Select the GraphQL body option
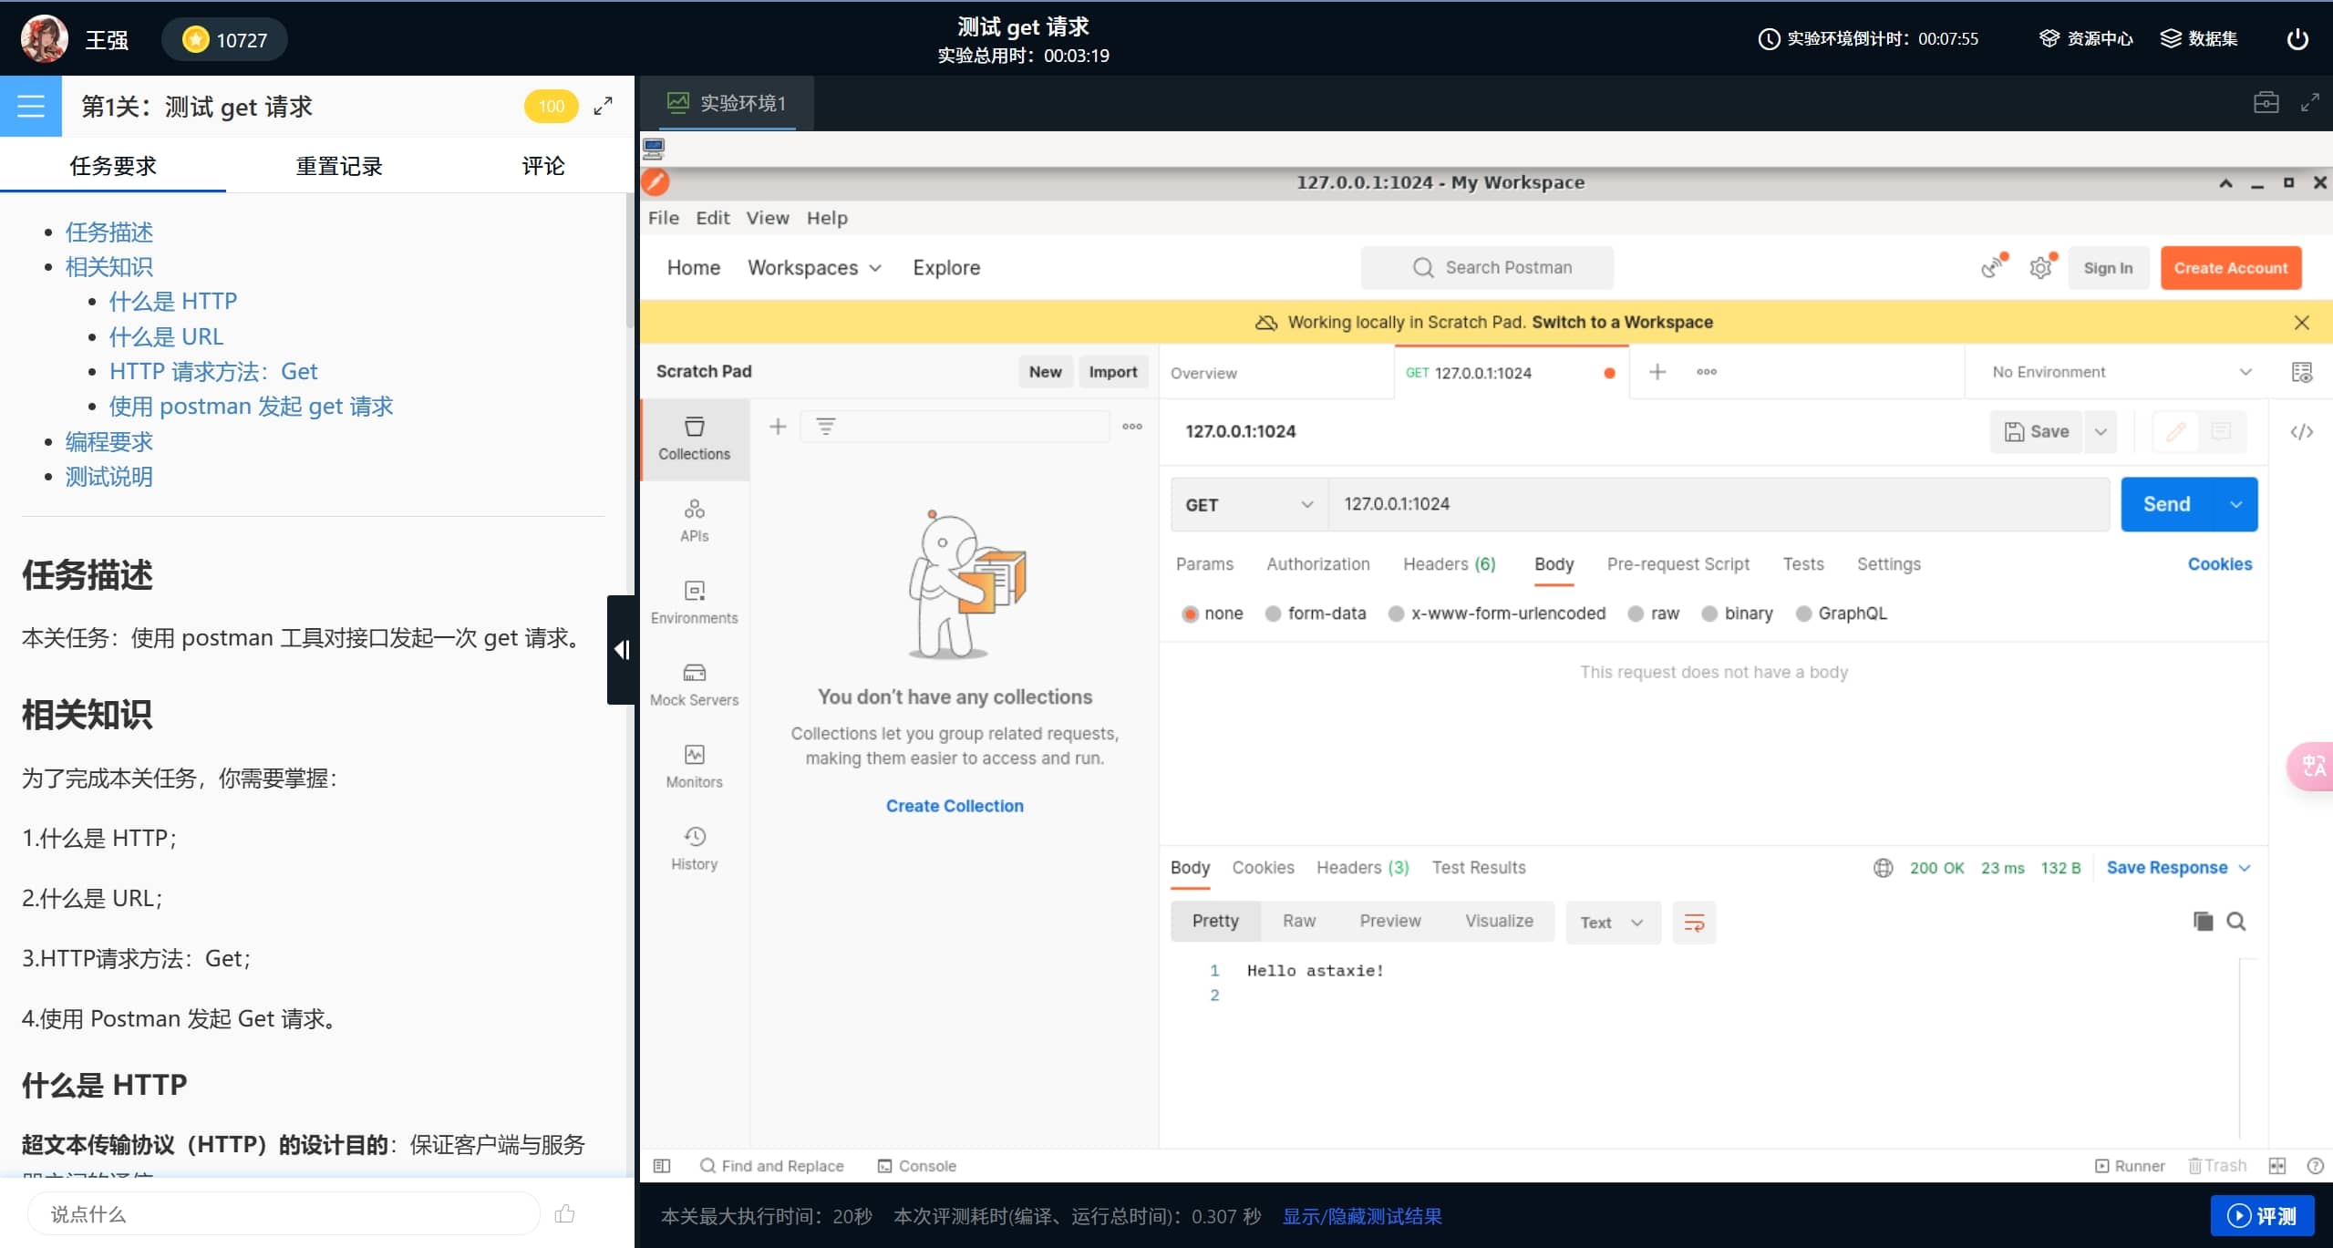 1803,614
